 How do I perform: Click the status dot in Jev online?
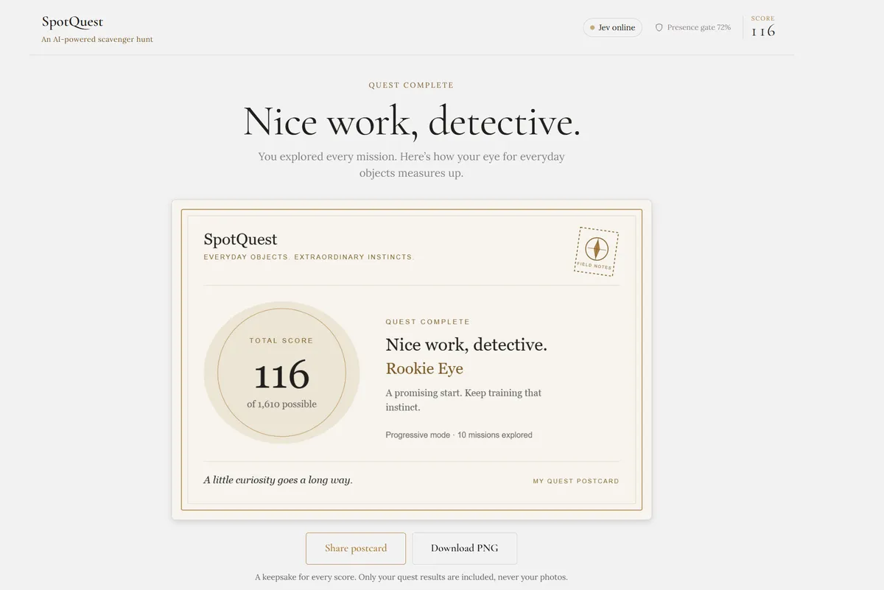click(x=592, y=28)
